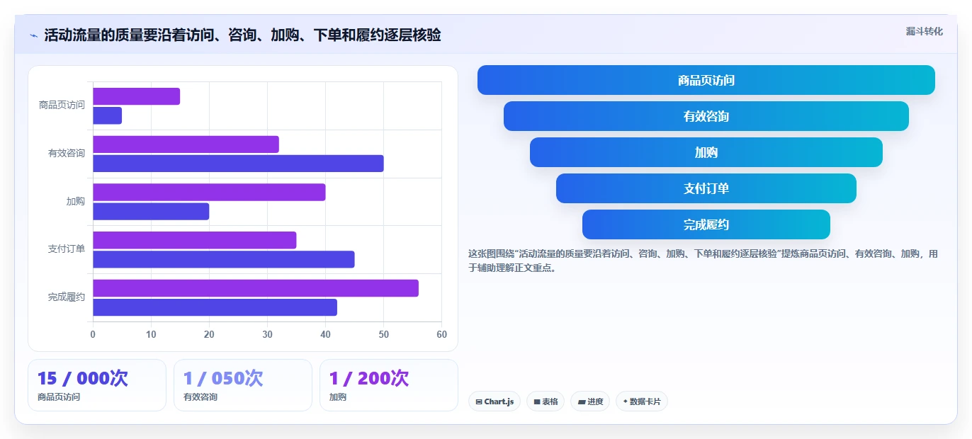Select the 加购 funnel stage

coord(706,152)
